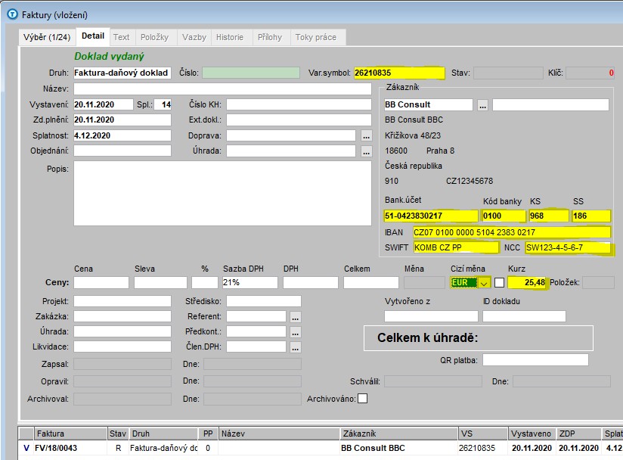Screen dimensions: 623x460
Task: Click into the Popis text area
Action: (222, 193)
